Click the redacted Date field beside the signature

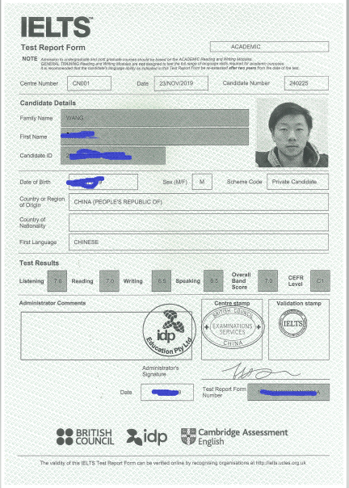pyautogui.click(x=167, y=392)
